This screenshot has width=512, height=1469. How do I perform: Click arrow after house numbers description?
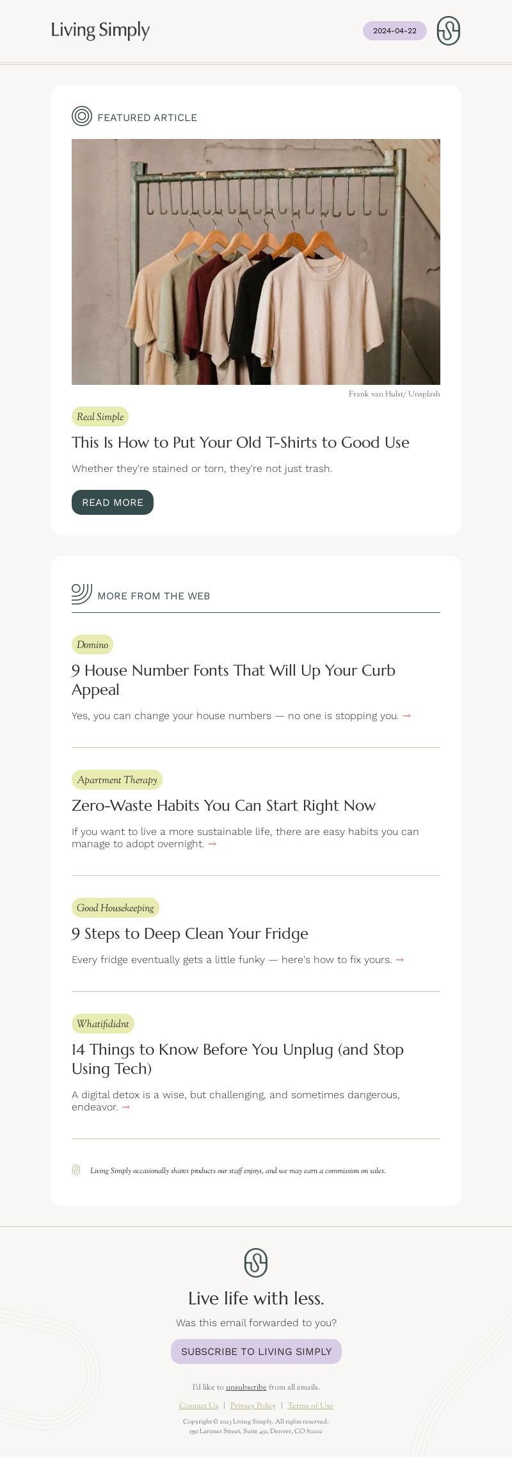point(407,716)
